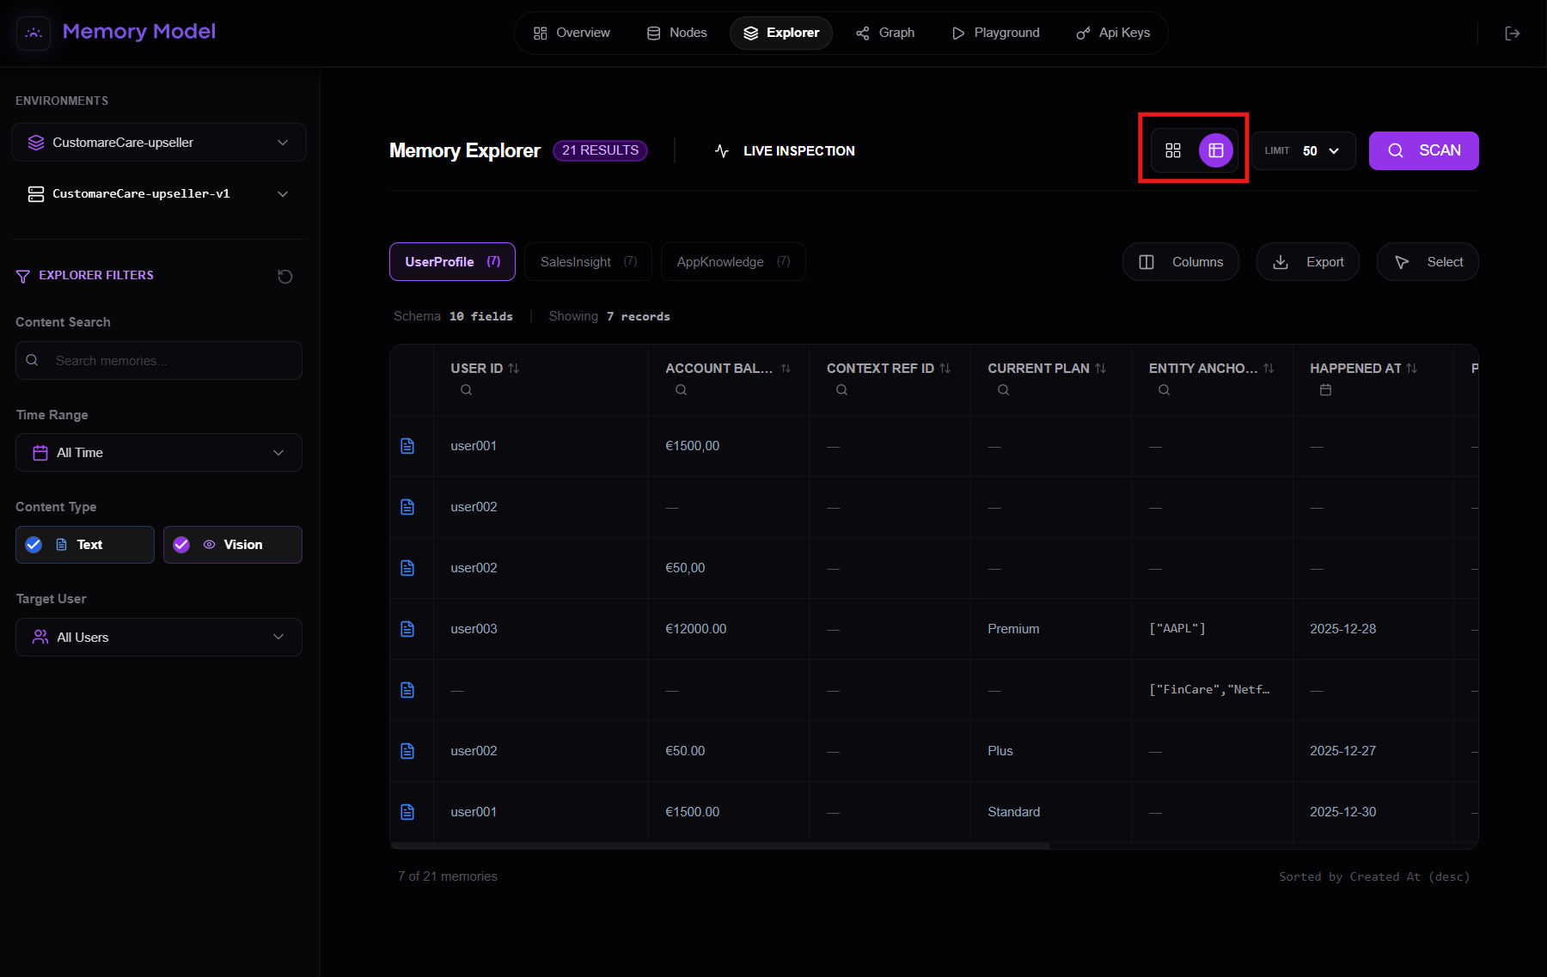Image resolution: width=1547 pixels, height=977 pixels.
Task: Open document icon for user003 row
Action: [407, 629]
